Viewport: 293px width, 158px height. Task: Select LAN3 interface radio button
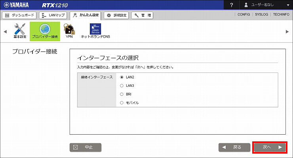click(x=122, y=86)
